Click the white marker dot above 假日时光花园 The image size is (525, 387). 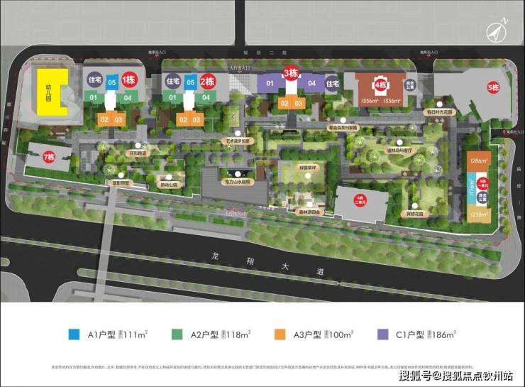click(439, 104)
